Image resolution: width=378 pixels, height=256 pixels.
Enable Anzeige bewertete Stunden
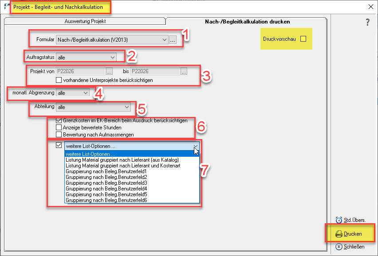pyautogui.click(x=59, y=128)
